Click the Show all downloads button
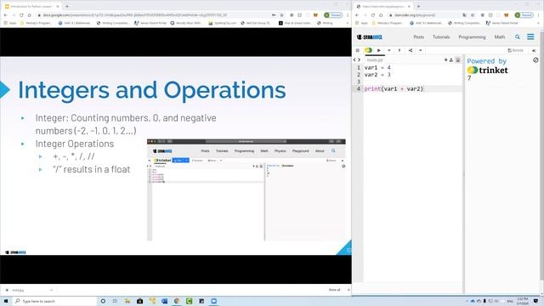544x306 pixels. [334, 290]
